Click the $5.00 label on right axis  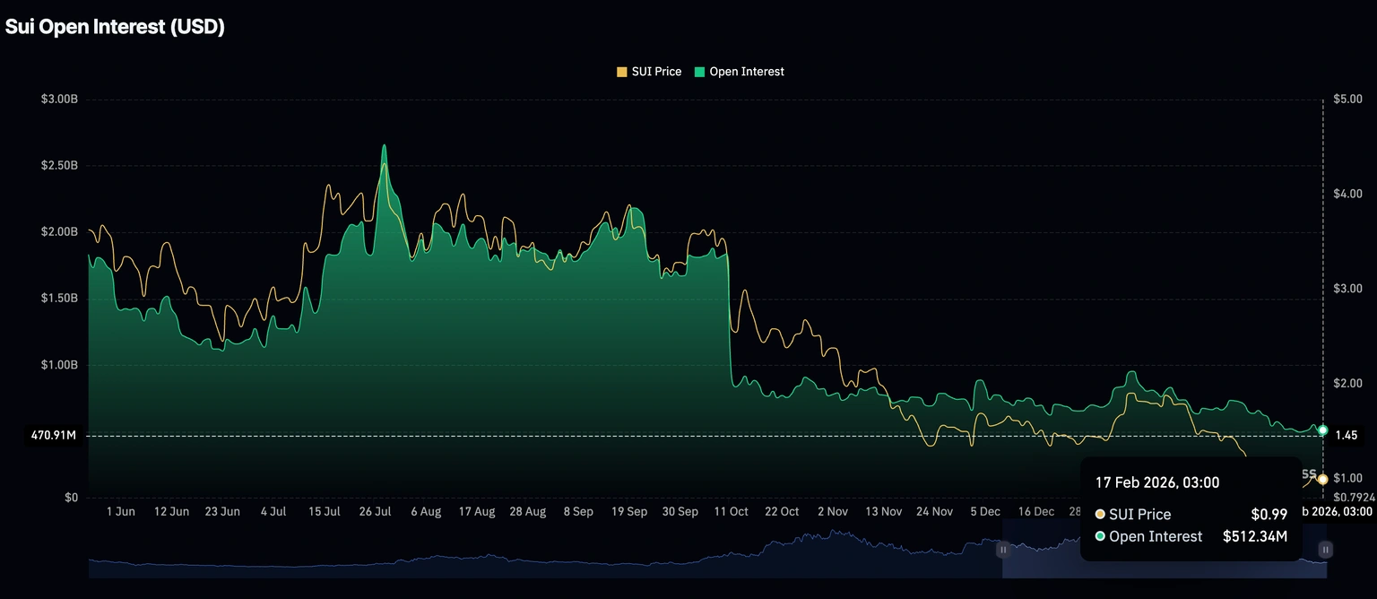coord(1348,99)
